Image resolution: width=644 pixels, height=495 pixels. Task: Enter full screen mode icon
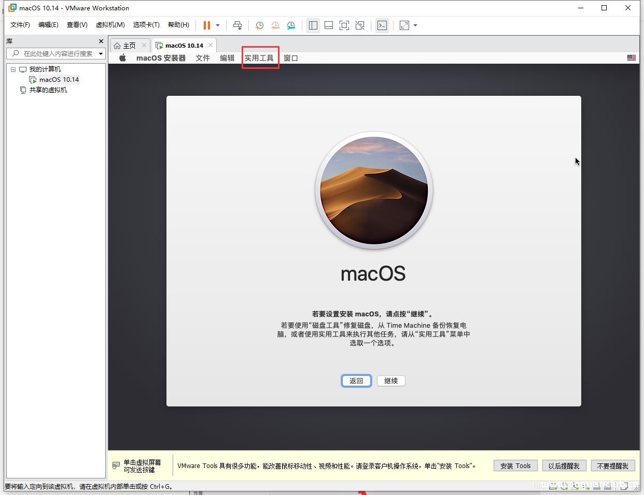pos(344,25)
